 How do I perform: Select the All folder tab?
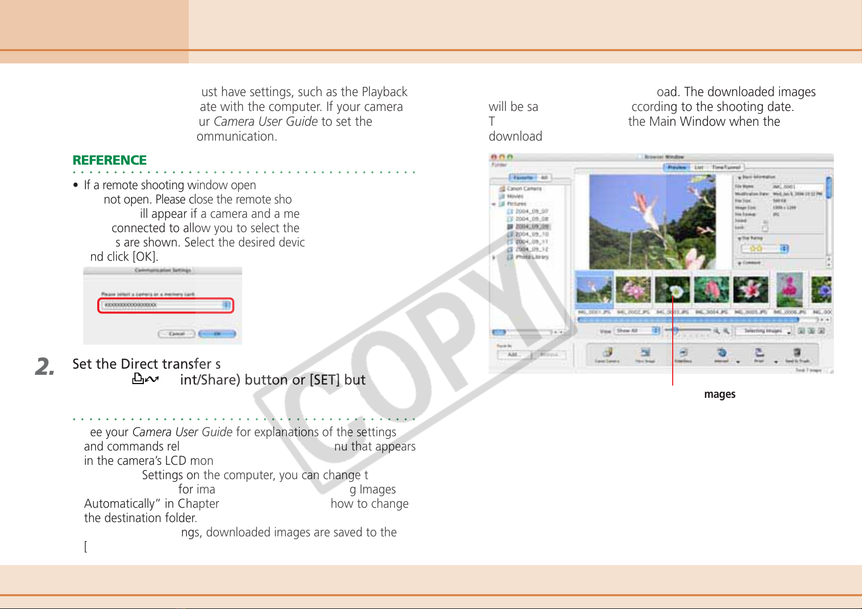[x=544, y=178]
